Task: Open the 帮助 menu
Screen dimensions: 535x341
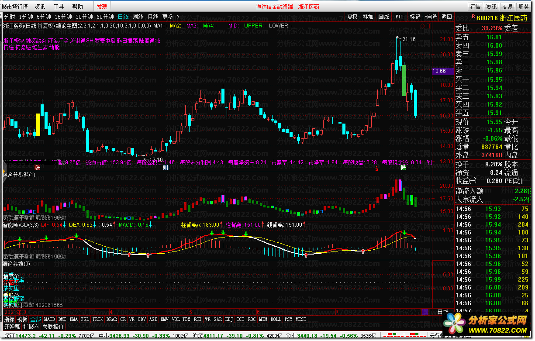Action: [x=77, y=7]
